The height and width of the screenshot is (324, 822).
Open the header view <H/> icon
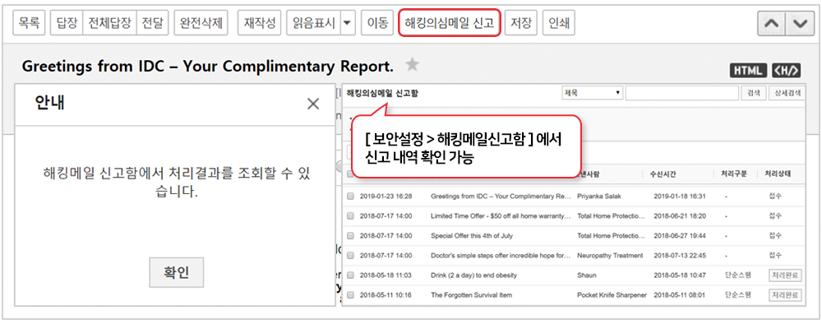pos(787,71)
